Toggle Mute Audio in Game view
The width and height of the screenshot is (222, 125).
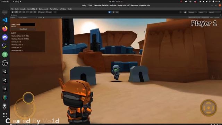pos(205,17)
